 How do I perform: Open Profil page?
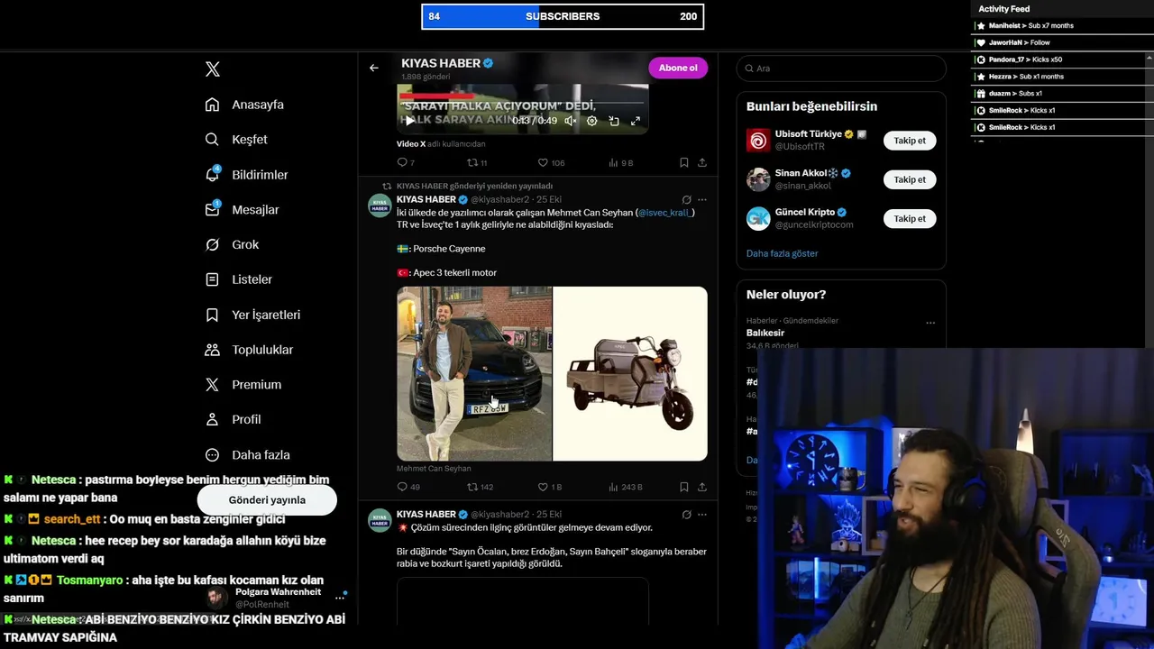(233, 420)
